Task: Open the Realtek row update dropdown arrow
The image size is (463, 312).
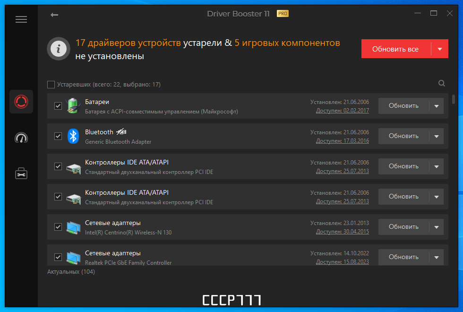Action: [x=437, y=257]
